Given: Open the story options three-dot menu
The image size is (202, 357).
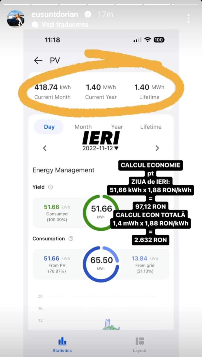Looking at the screenshot, I should (188, 18).
